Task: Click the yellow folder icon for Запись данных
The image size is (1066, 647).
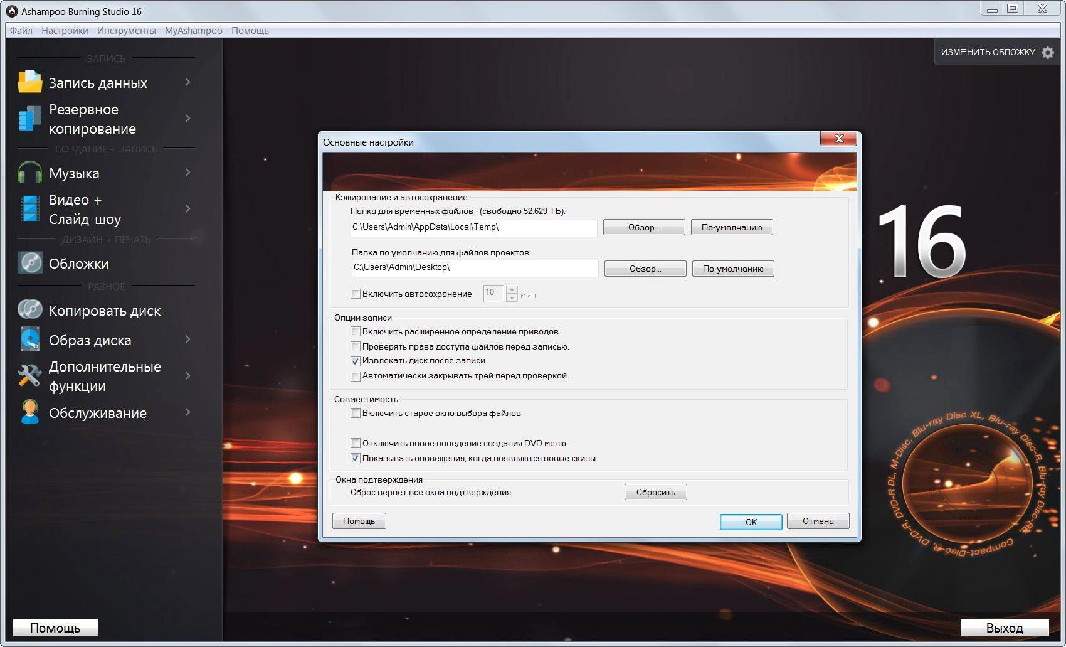Action: pyautogui.click(x=29, y=82)
